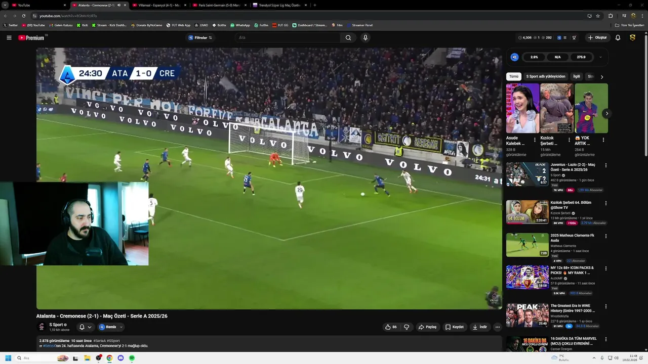Select S Sport adlı yükleyiciden chip
648x364 pixels.
coord(546,76)
